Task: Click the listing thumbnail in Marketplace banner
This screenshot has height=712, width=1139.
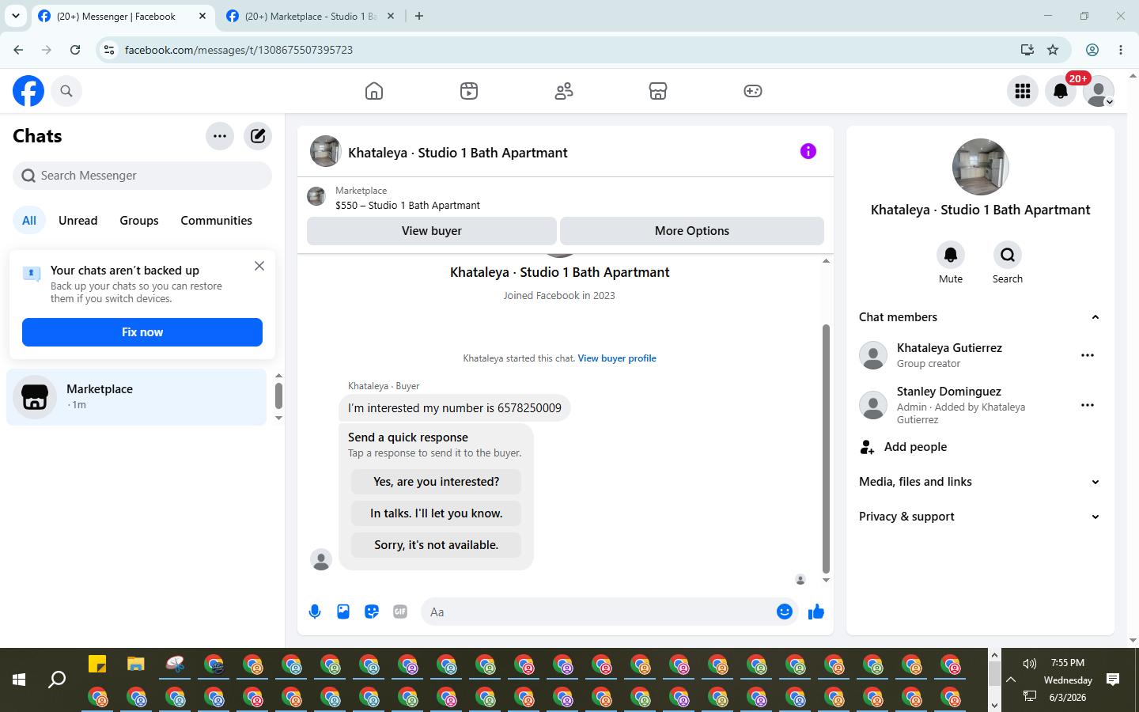Action: click(x=316, y=196)
